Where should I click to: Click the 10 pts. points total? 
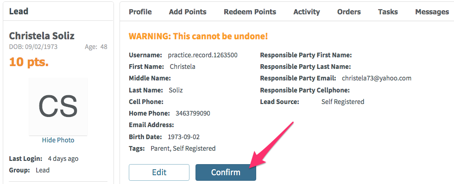[x=29, y=61]
